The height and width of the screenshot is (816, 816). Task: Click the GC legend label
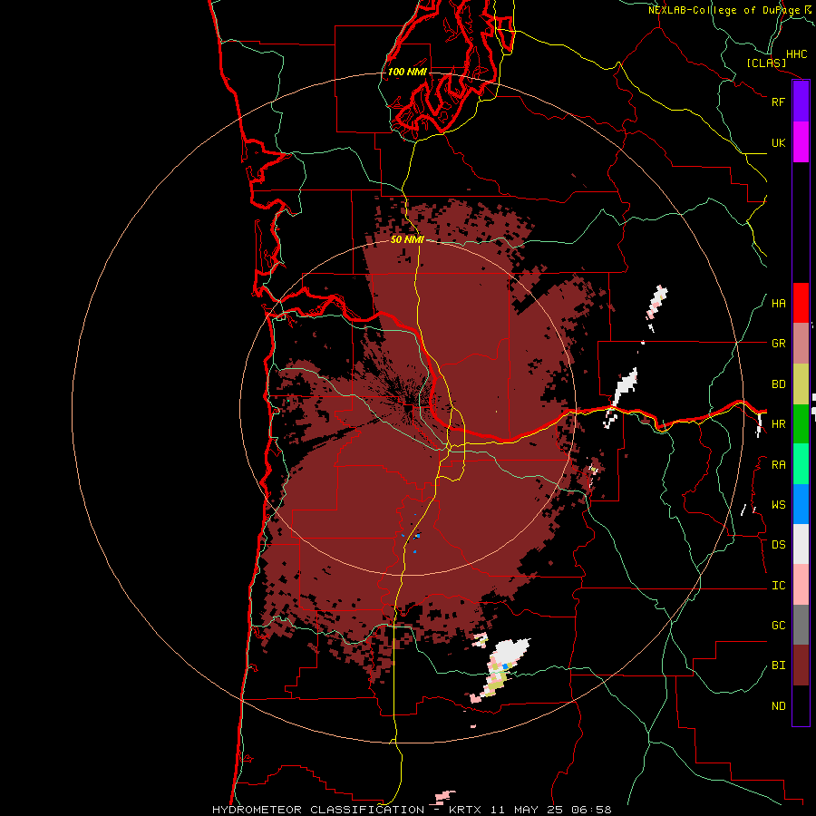click(778, 626)
